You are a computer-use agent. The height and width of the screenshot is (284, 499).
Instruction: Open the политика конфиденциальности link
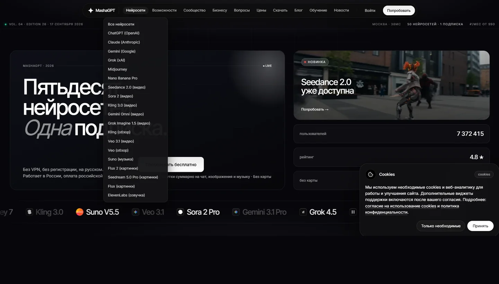pos(412,209)
